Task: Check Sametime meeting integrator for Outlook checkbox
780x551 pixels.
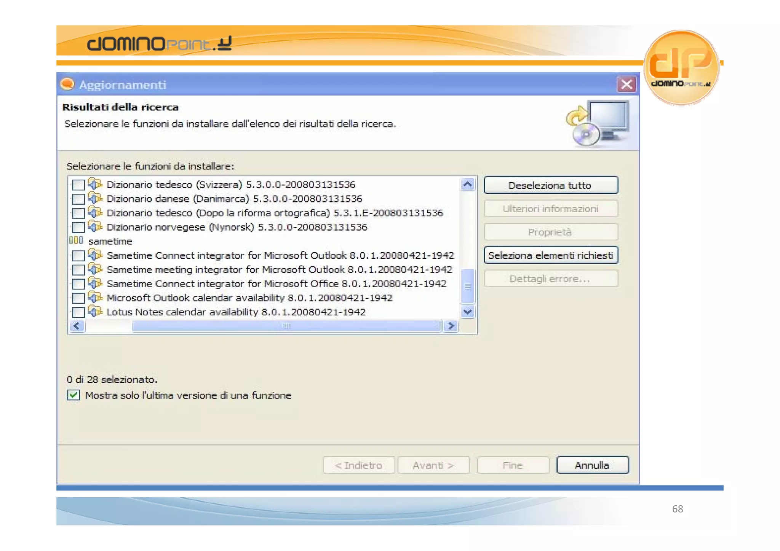Action: point(78,269)
